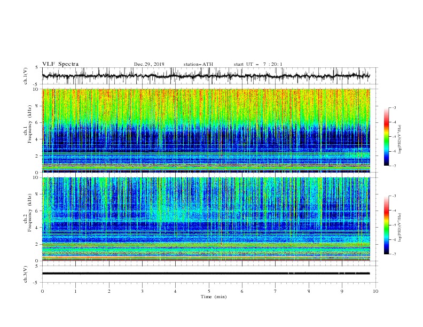This screenshot has height=327, width=423.
Task: Click time axis tick label "9"
Action: 342,291
